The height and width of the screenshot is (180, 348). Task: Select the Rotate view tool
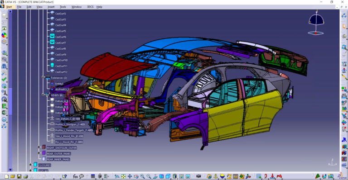tap(136, 176)
